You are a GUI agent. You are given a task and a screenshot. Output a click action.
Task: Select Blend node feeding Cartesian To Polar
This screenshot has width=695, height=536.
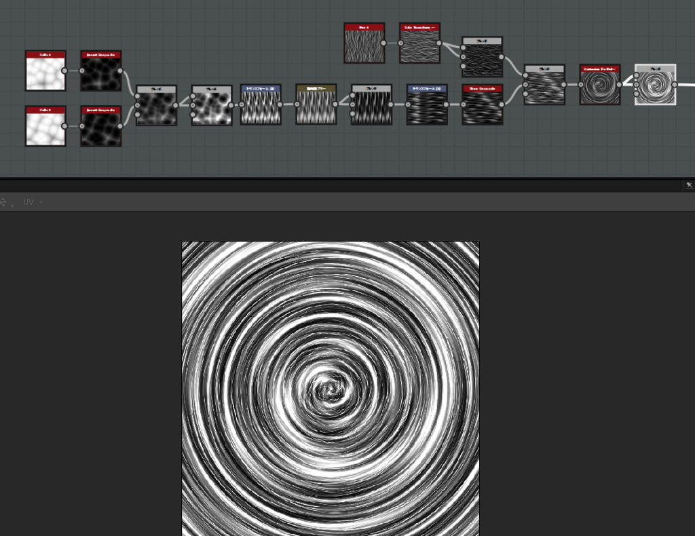544,85
